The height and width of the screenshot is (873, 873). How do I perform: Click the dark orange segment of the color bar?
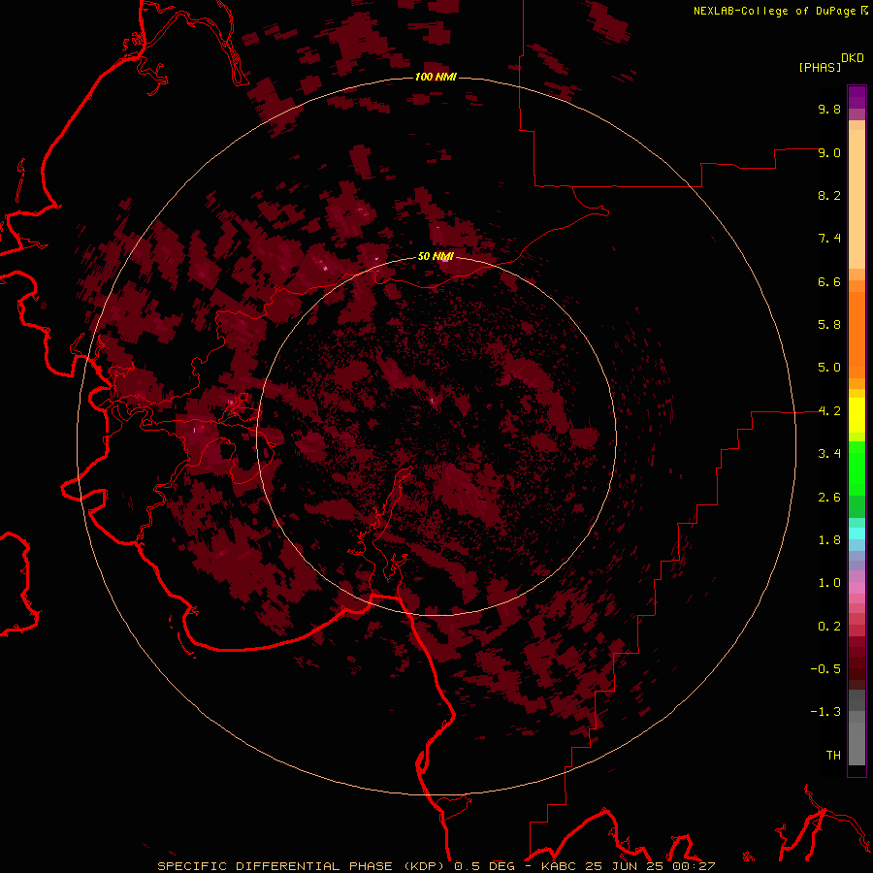(x=857, y=336)
